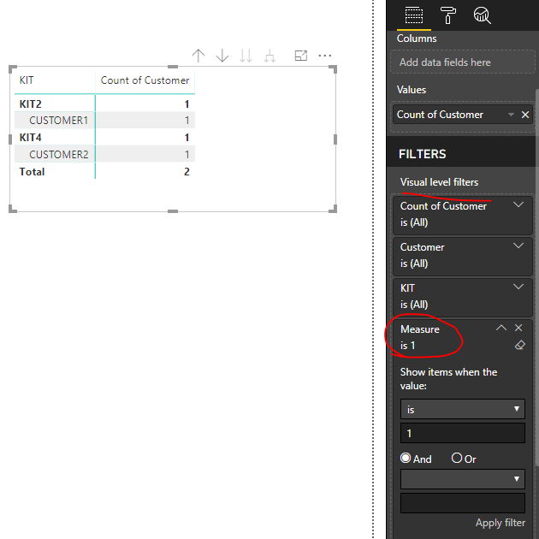Remove the Measure filter
The width and height of the screenshot is (539, 539).
pos(518,328)
